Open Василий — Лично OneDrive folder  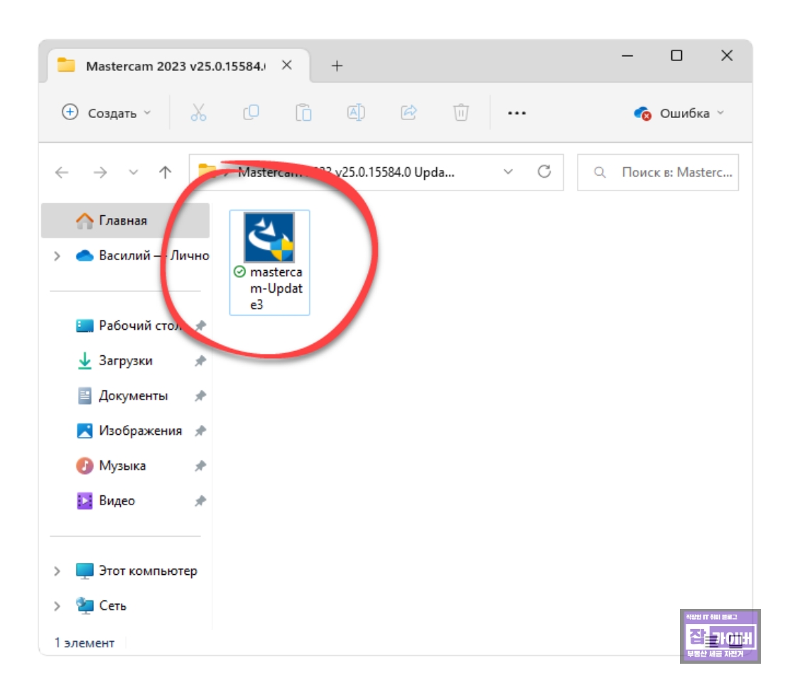click(143, 256)
